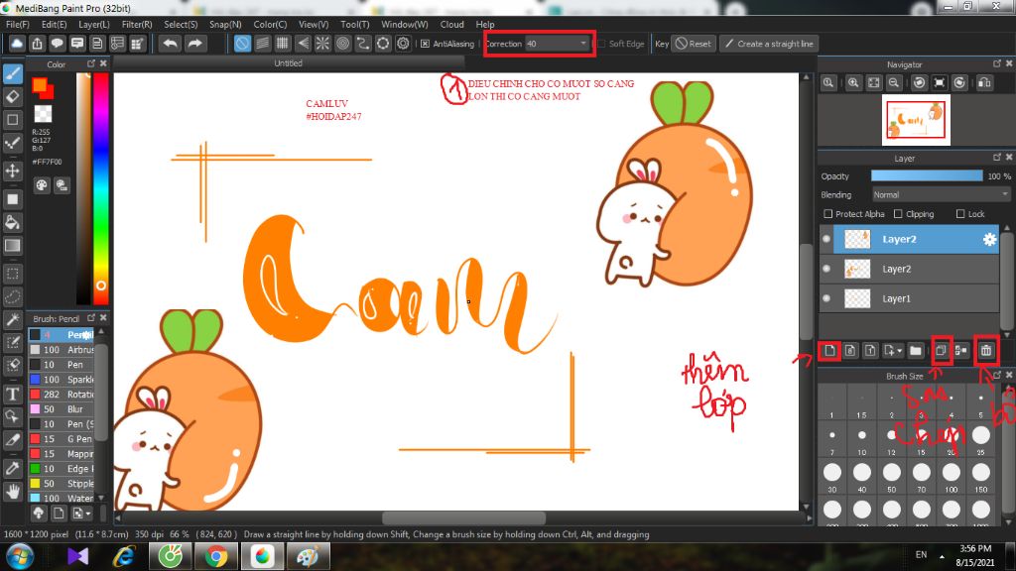Select the Text tool
Viewport: 1016px width, 571px height.
coord(13,394)
